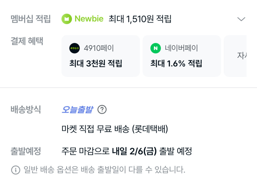Click 최대 3천원 적립 benefit text
Screen dimensions: 257x185
coord(96,64)
